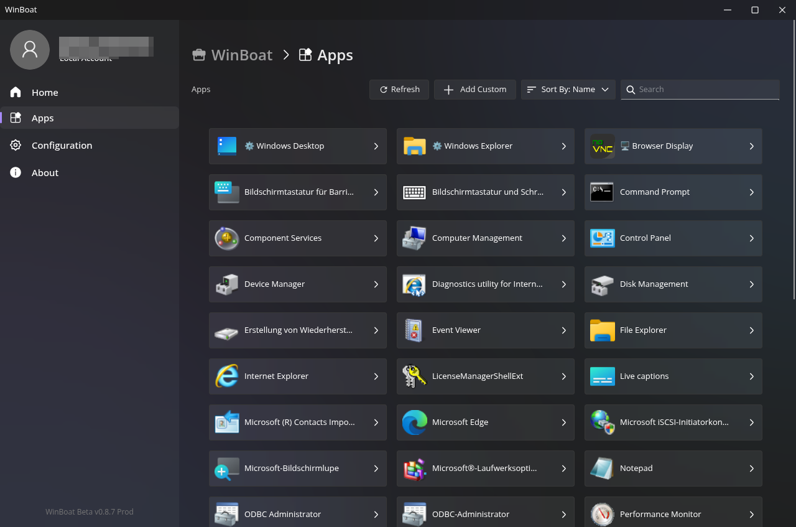The width and height of the screenshot is (796, 527).
Task: Click the noVNC Browser Display icon
Action: [x=602, y=146]
